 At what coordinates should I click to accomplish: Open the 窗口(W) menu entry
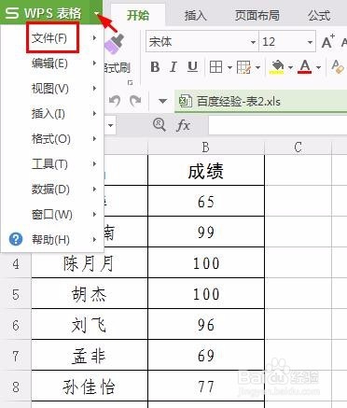coord(52,215)
